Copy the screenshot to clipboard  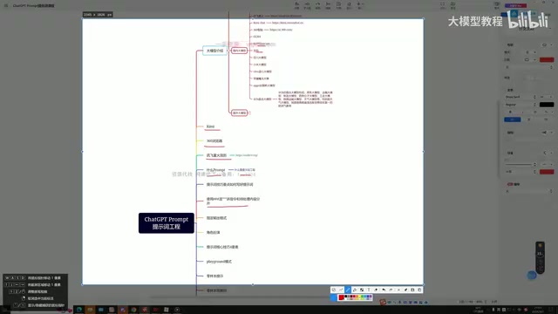coord(419,290)
